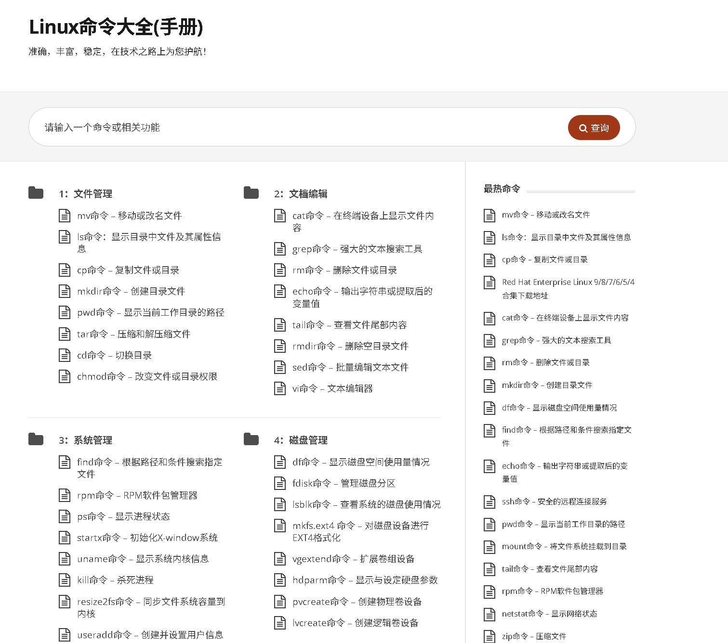This screenshot has height=643, width=728.
Task: Open resize2fs命令 – 同步文件系统容量到内核 link
Action: (151, 607)
